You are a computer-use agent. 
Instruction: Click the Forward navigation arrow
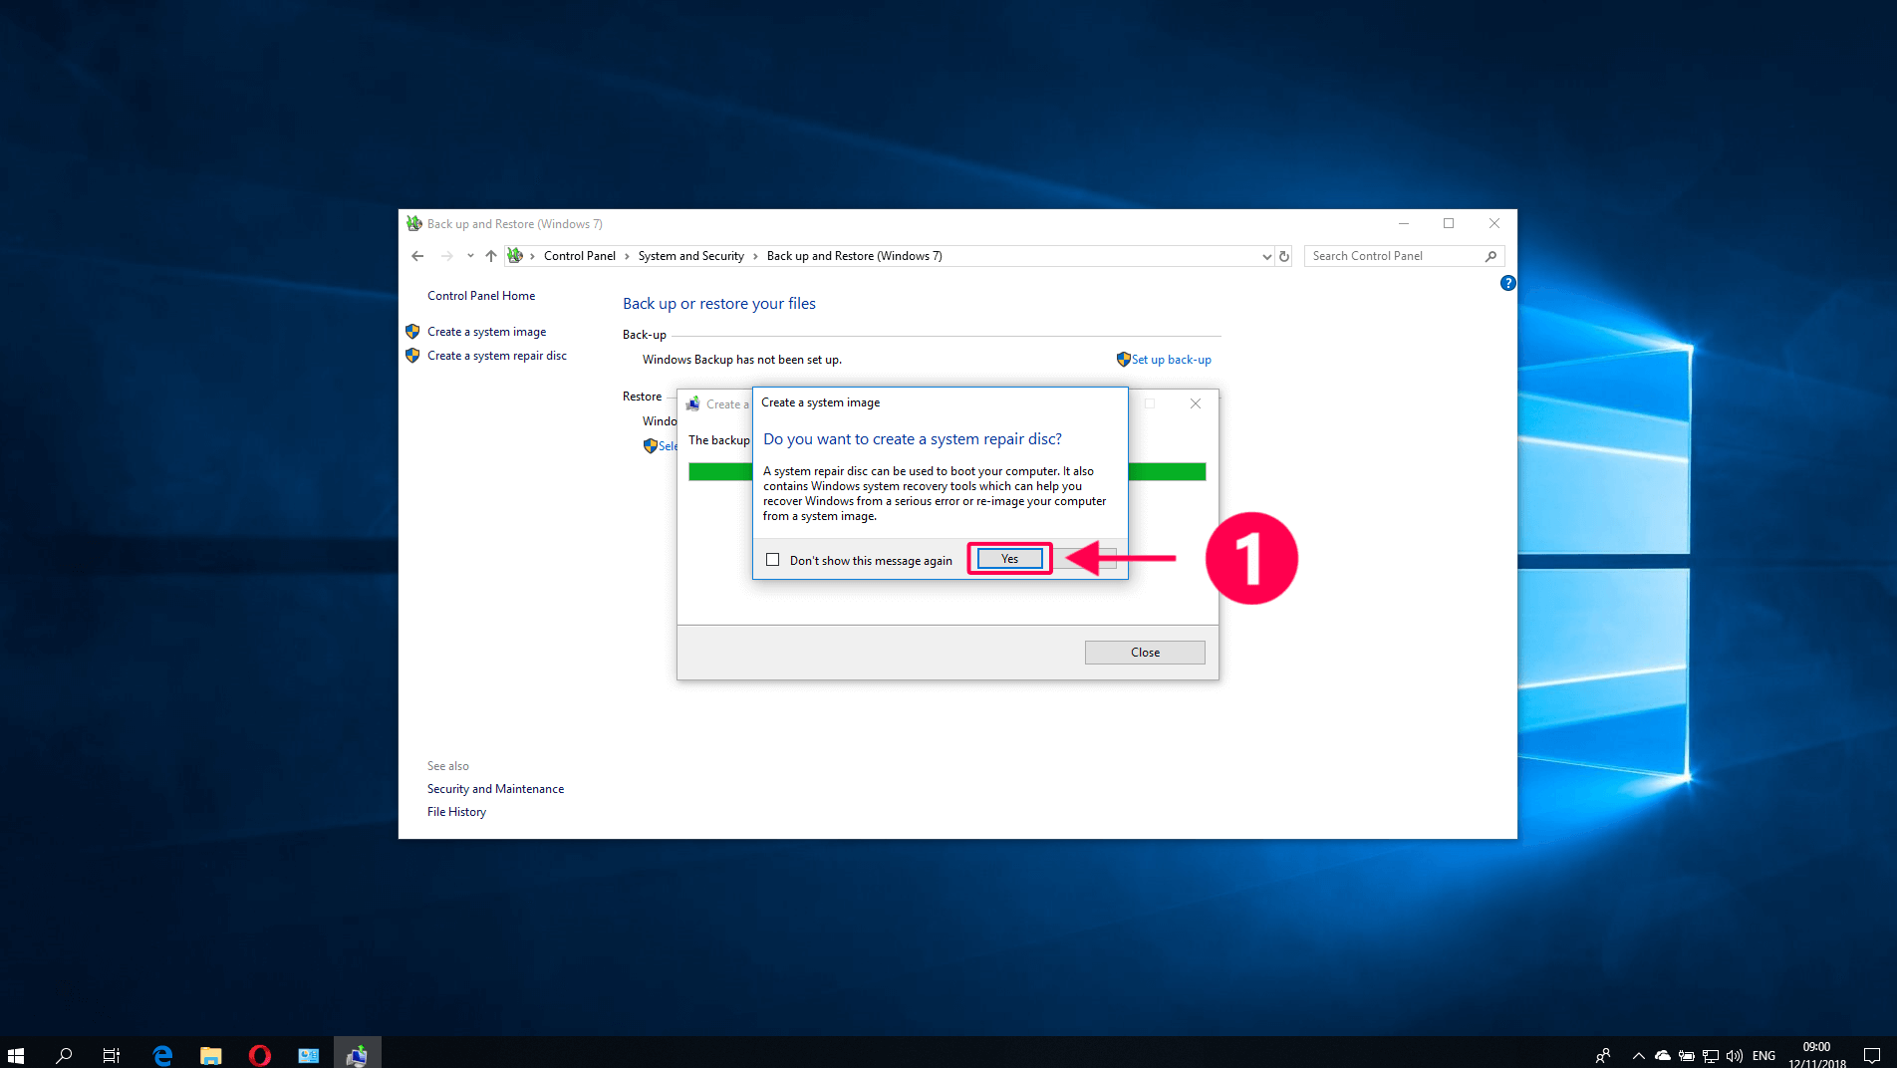point(446,256)
